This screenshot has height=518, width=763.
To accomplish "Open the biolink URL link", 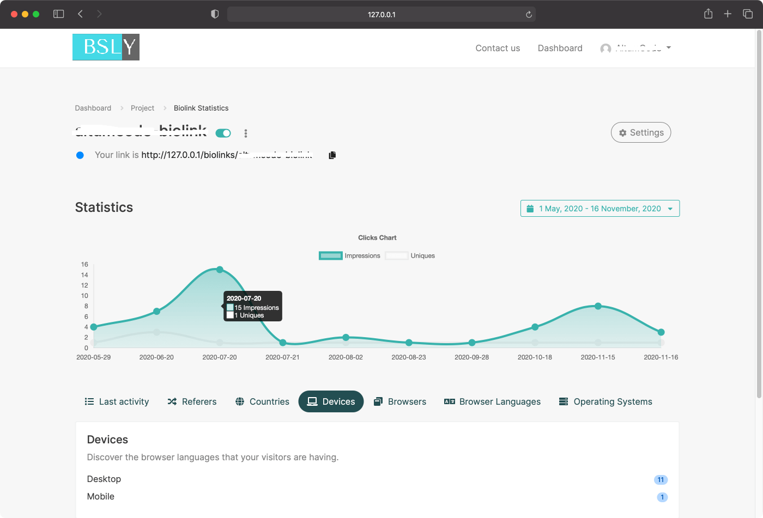I will click(x=227, y=155).
